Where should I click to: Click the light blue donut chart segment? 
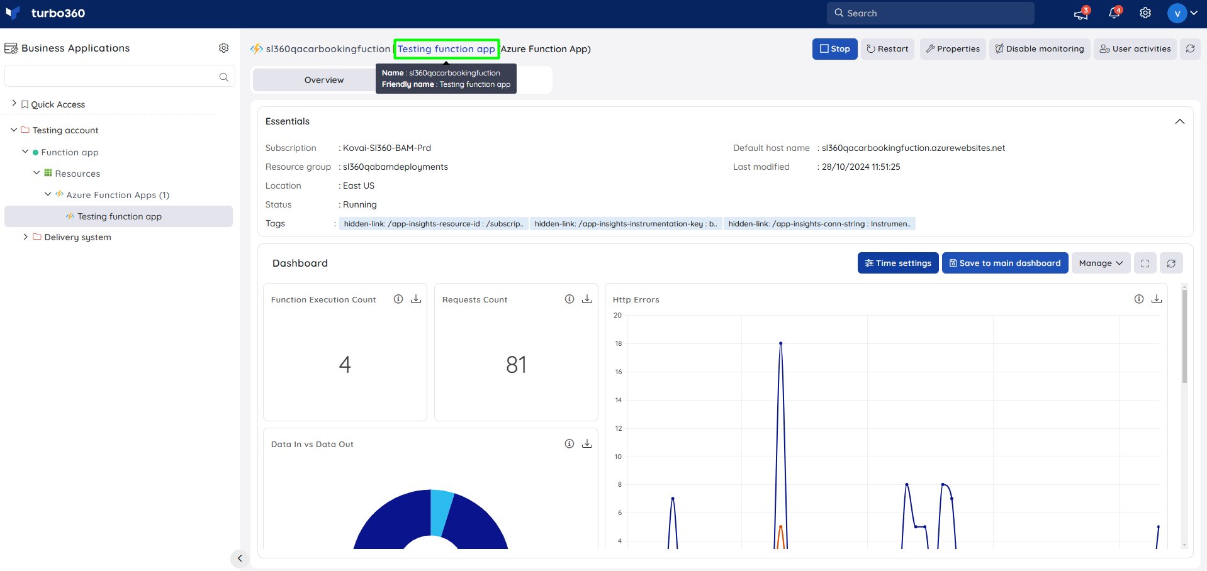point(441,513)
